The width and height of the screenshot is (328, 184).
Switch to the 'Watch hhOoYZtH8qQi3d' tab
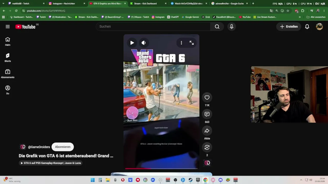click(189, 4)
